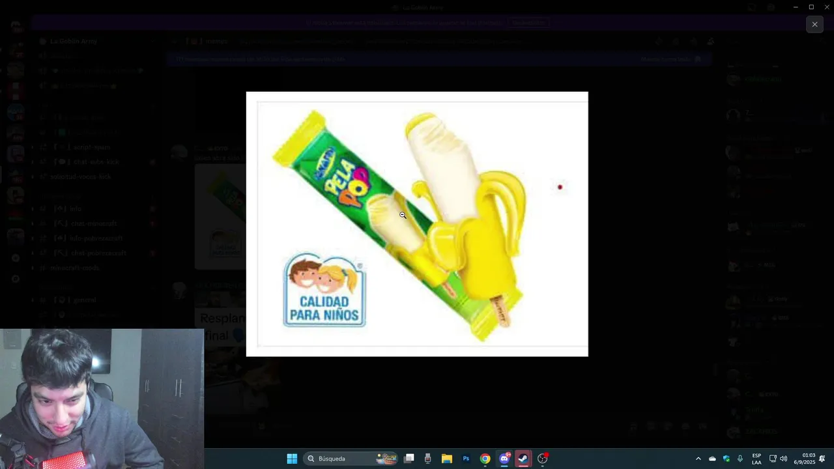Open ESP LAA language switcher
The image size is (834, 469).
point(756,459)
